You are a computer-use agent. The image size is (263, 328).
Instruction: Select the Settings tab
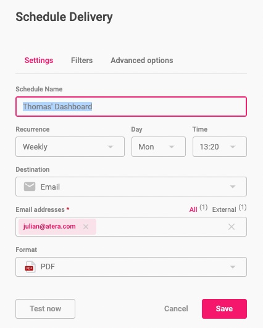pyautogui.click(x=39, y=61)
